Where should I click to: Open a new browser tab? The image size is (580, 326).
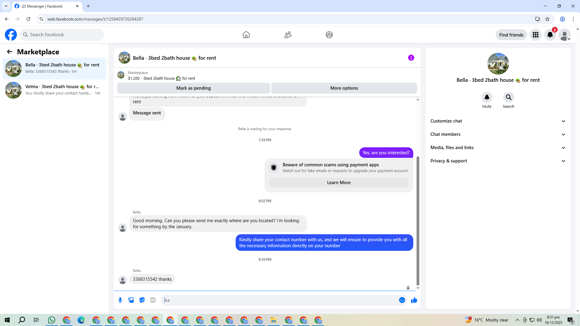(88, 6)
